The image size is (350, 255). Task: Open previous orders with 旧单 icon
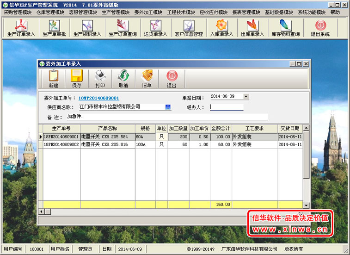pos(147,79)
